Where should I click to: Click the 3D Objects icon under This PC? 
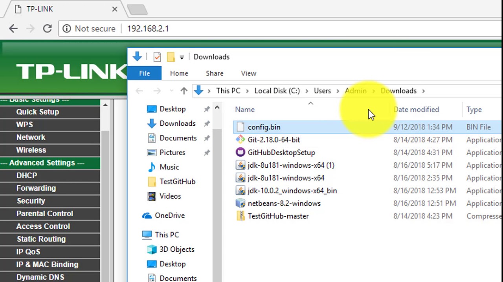[x=152, y=249]
